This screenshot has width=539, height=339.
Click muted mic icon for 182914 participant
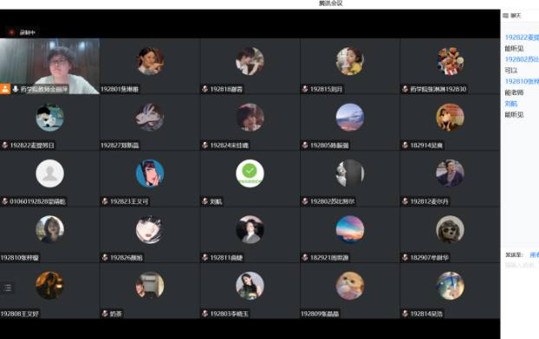[405, 145]
